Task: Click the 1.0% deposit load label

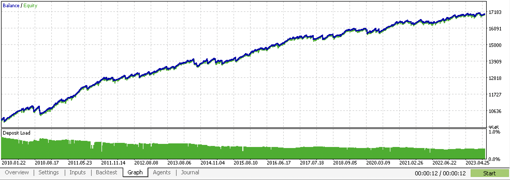Action: point(494,132)
